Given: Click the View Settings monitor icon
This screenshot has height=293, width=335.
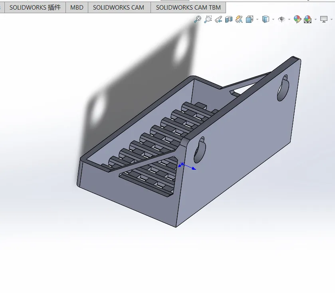Looking at the screenshot, I should click(324, 19).
